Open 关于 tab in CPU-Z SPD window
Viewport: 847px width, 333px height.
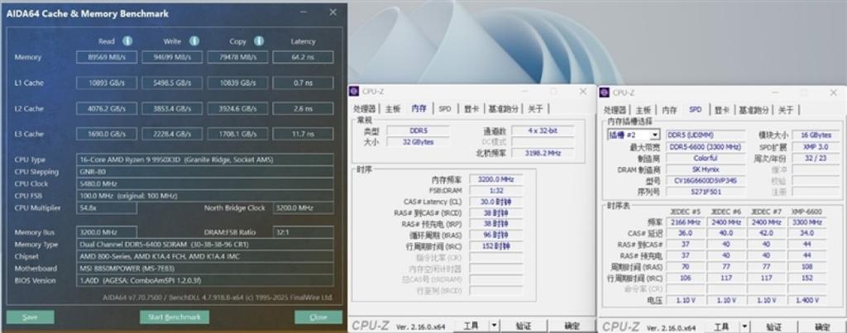click(x=786, y=110)
